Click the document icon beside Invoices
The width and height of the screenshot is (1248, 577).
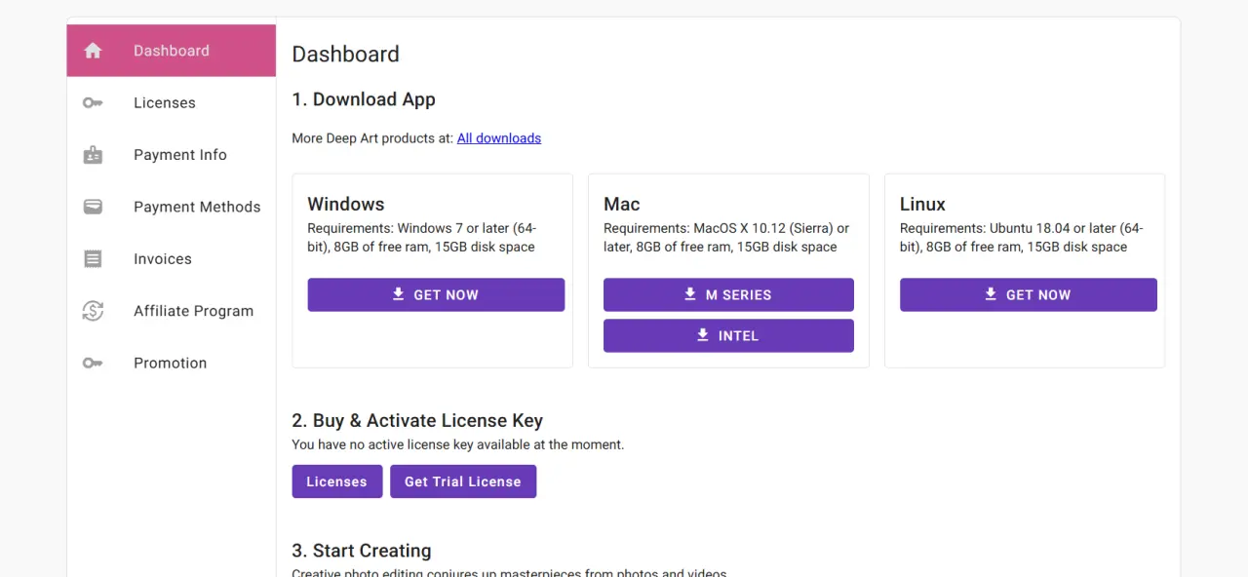[x=93, y=259]
